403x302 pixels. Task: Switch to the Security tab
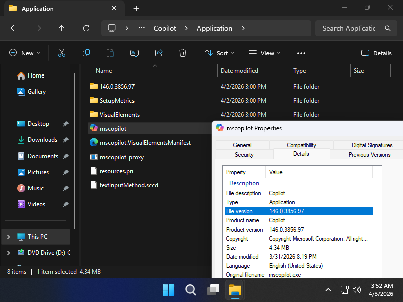tap(244, 155)
